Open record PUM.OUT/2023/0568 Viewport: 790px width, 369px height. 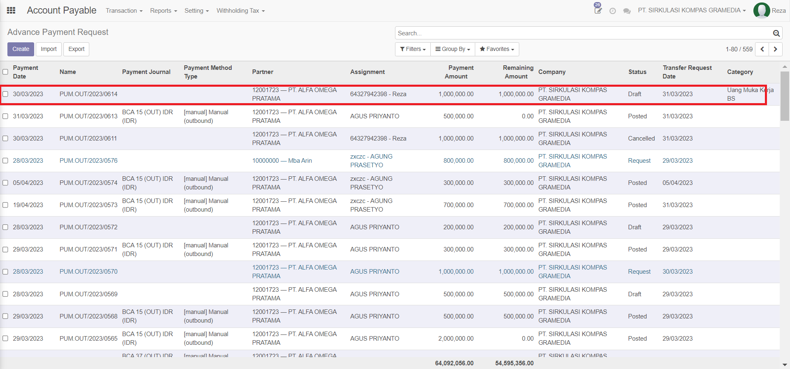pyautogui.click(x=88, y=316)
